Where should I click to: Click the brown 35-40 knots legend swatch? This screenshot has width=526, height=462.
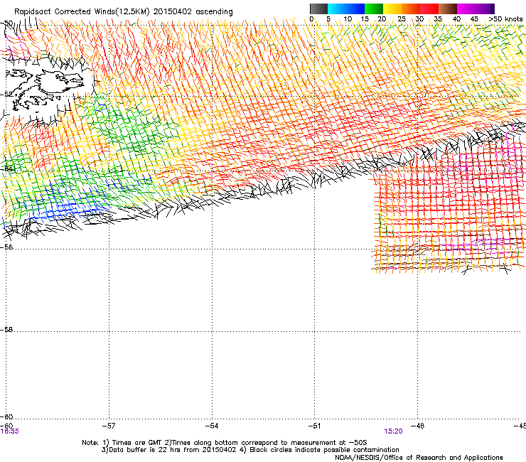pyautogui.click(x=448, y=9)
